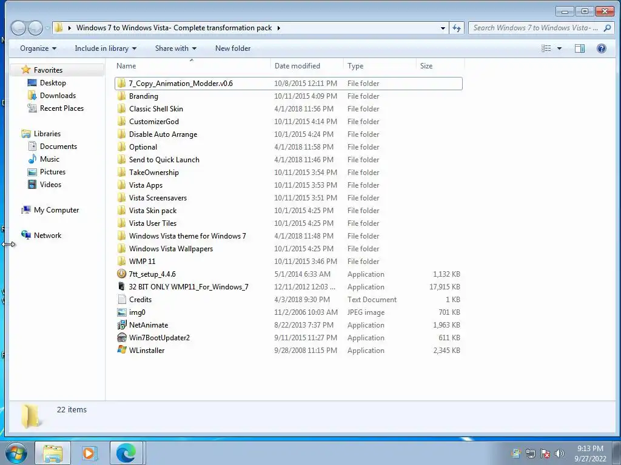Select Windows Vista theme for Windows 7 folder

[288, 236]
